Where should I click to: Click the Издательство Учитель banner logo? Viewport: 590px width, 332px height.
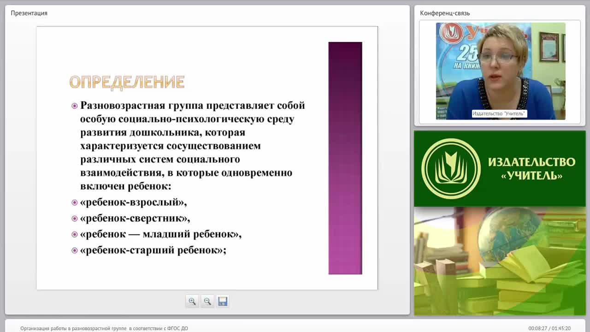point(500,168)
